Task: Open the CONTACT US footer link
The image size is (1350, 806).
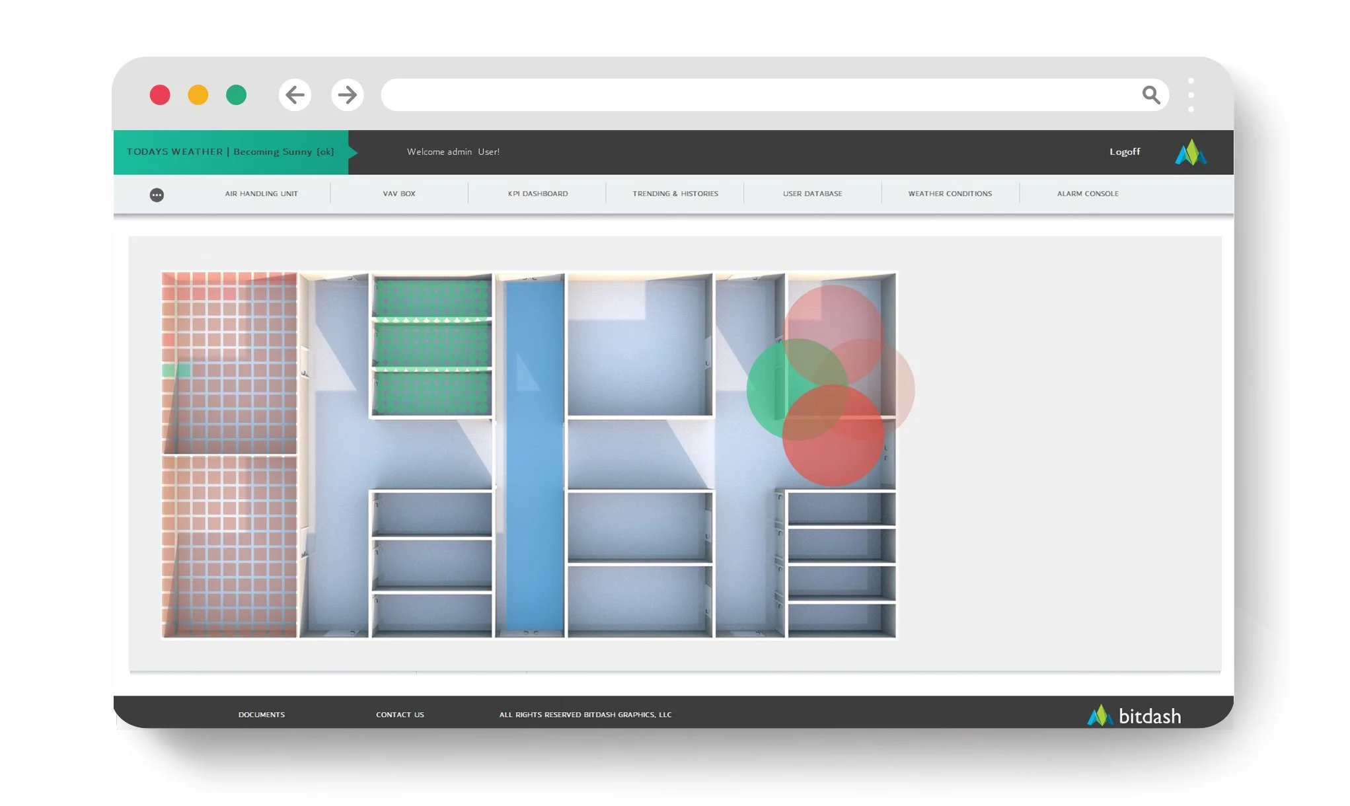Action: point(400,714)
